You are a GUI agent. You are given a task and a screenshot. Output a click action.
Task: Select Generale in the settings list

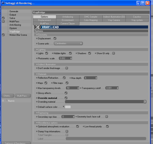(x=14, y=11)
